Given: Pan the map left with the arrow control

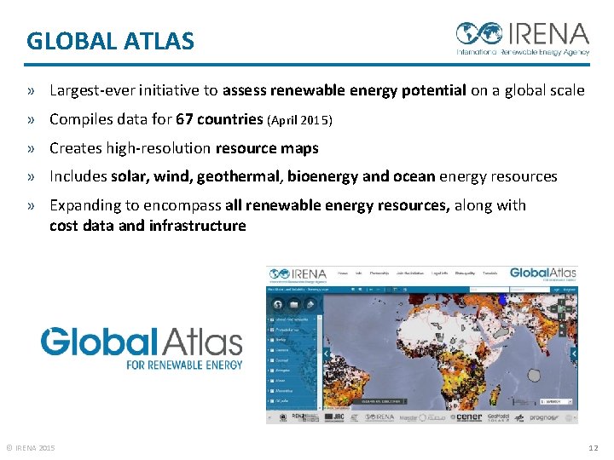Looking at the screenshot, I should click(553, 309).
